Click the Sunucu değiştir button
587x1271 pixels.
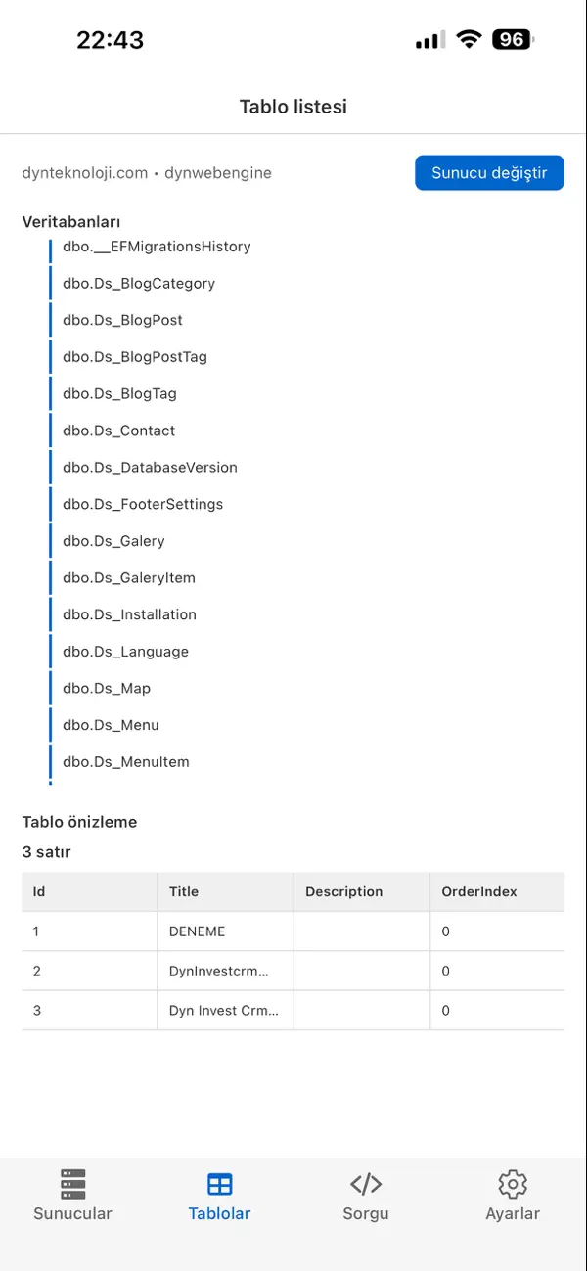click(x=489, y=172)
